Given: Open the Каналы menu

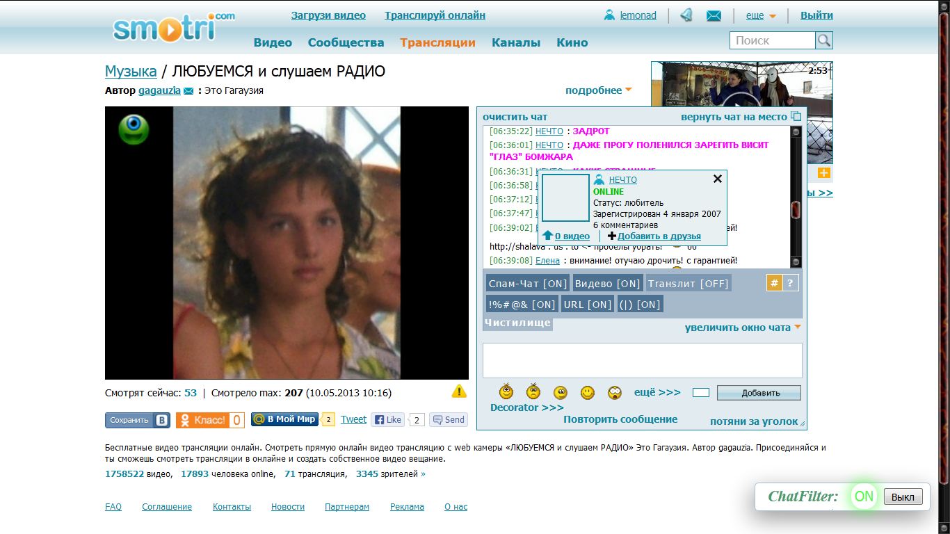Looking at the screenshot, I should coord(516,42).
